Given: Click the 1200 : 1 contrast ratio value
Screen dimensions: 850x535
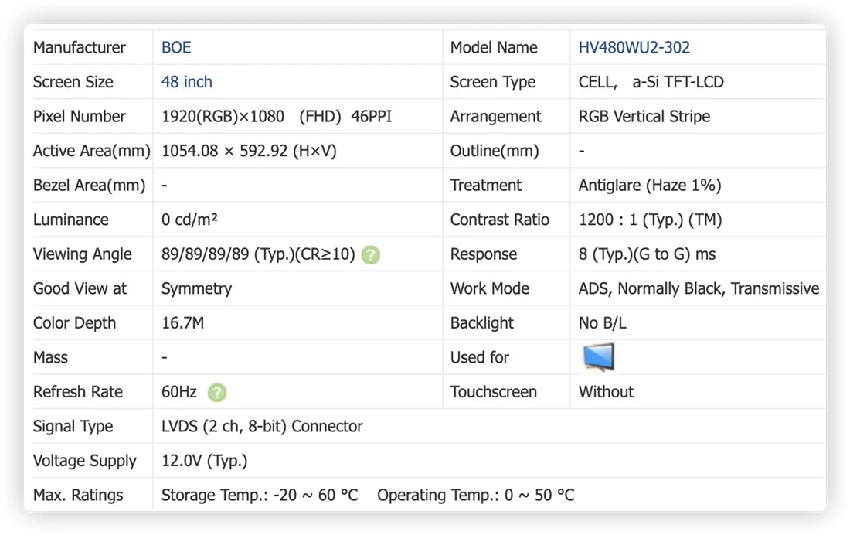Looking at the screenshot, I should [650, 220].
